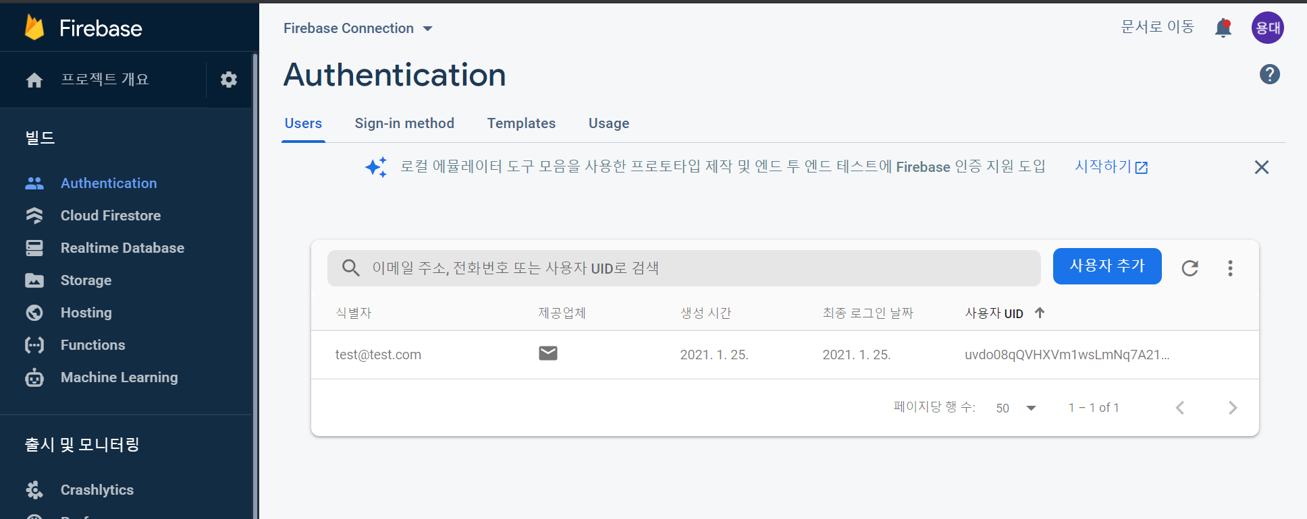Switch to the Templates tab
The height and width of the screenshot is (519, 1307).
(x=521, y=123)
